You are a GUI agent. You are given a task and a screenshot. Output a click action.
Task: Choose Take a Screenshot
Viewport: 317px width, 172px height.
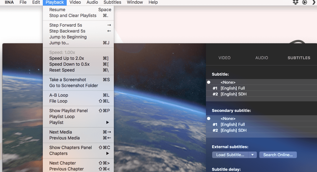[x=78, y=80]
